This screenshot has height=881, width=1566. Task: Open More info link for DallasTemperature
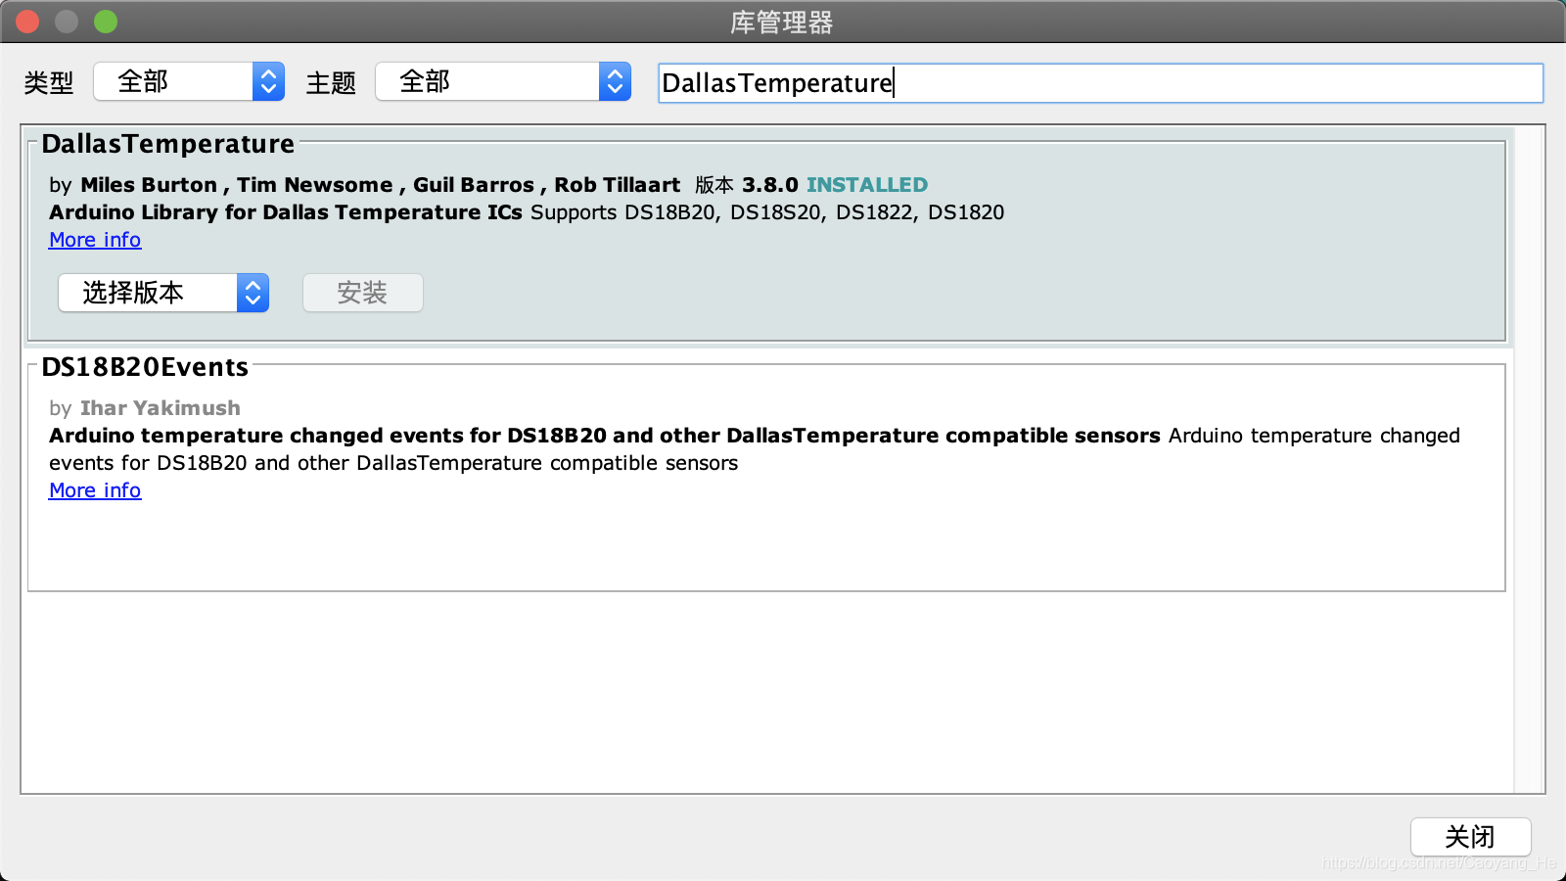click(95, 240)
